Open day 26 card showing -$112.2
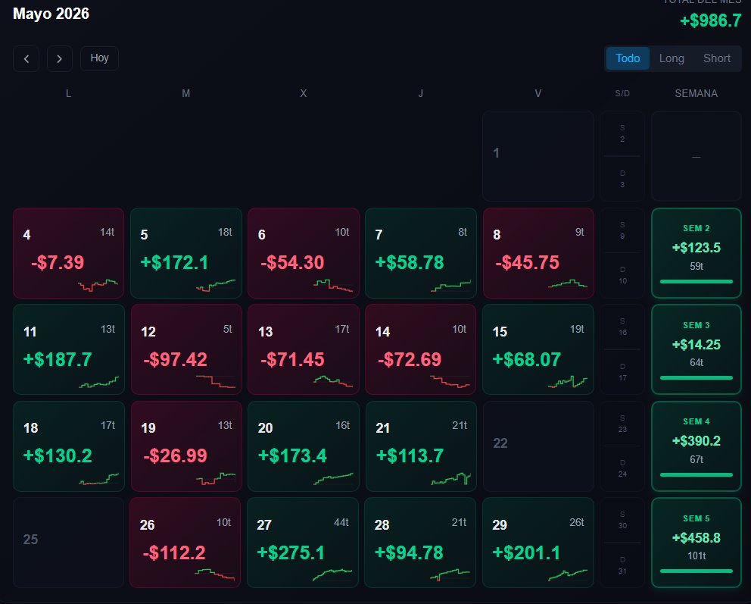The width and height of the screenshot is (751, 604). 185,543
